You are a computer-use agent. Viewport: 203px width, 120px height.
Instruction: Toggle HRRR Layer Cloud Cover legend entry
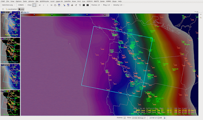click(150, 110)
